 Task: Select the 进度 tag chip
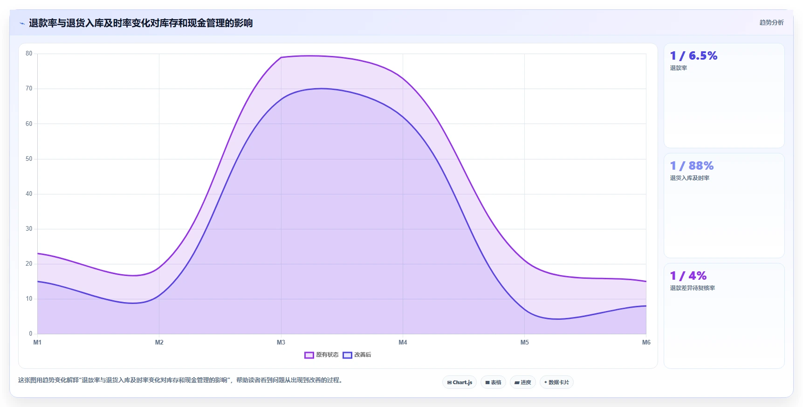point(523,382)
